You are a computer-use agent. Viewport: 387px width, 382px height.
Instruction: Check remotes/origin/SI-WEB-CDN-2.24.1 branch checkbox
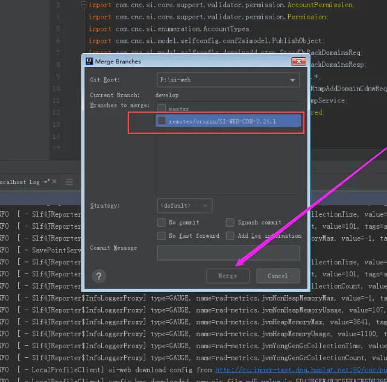point(162,121)
